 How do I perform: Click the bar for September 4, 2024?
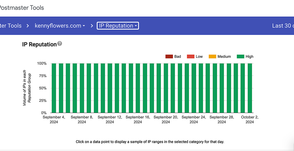[54, 88]
